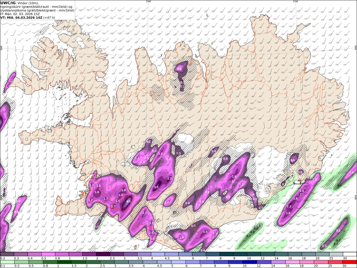Click light lavender 4–4.5 swatch in snow legend

158,254
